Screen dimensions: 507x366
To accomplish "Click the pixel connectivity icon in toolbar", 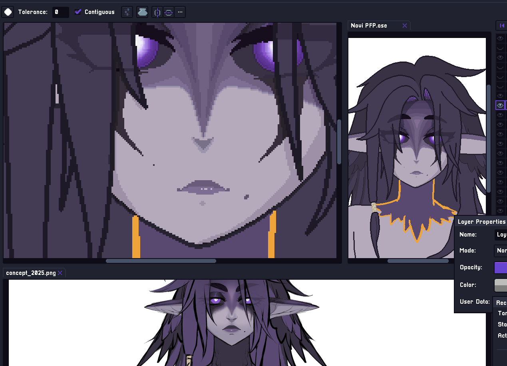I will (127, 12).
